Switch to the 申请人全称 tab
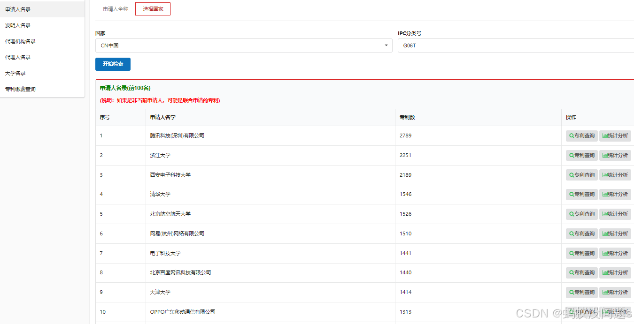Viewport: 634px width, 324px height. pyautogui.click(x=116, y=9)
